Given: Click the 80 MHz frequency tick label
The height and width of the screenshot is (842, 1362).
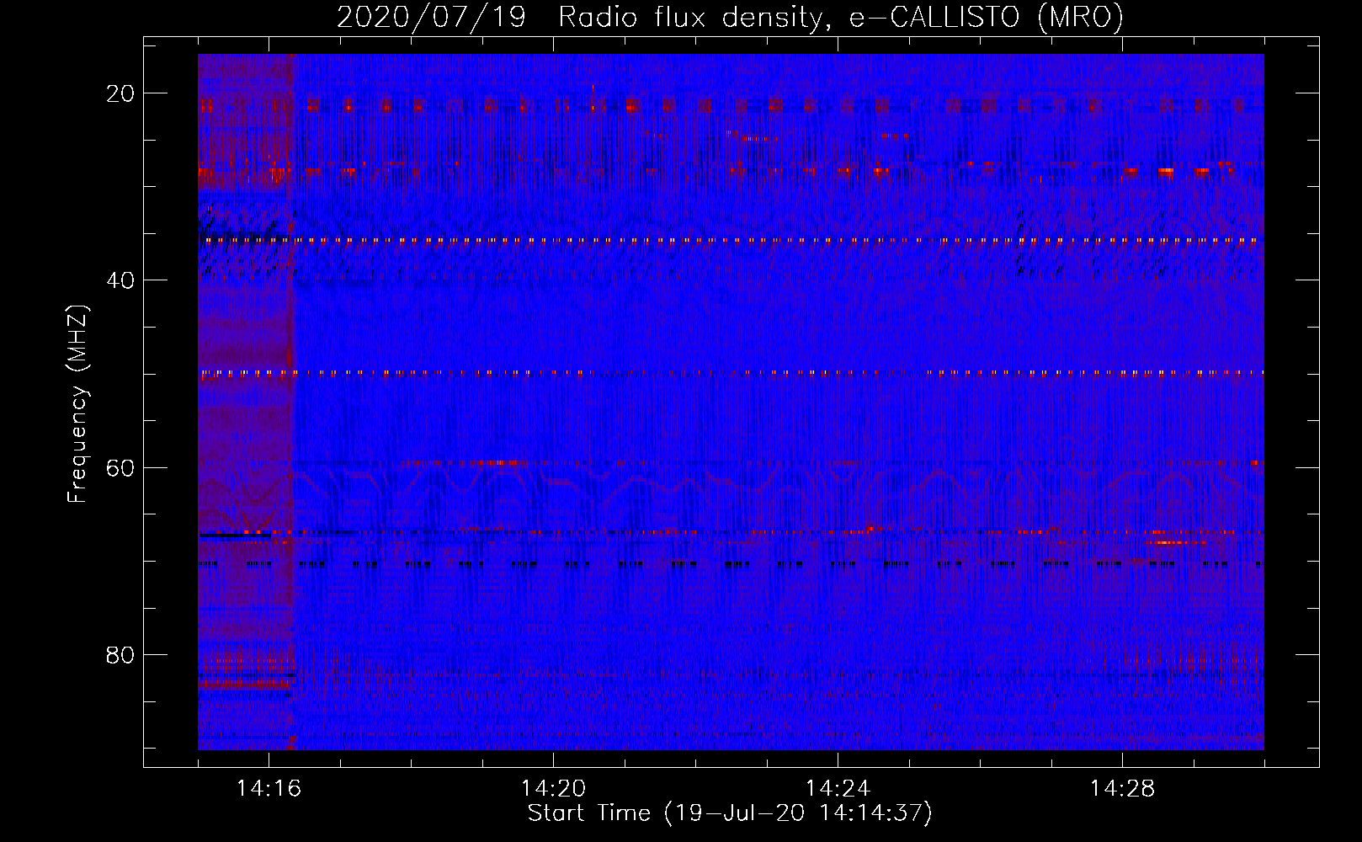Looking at the screenshot, I should pos(120,655).
